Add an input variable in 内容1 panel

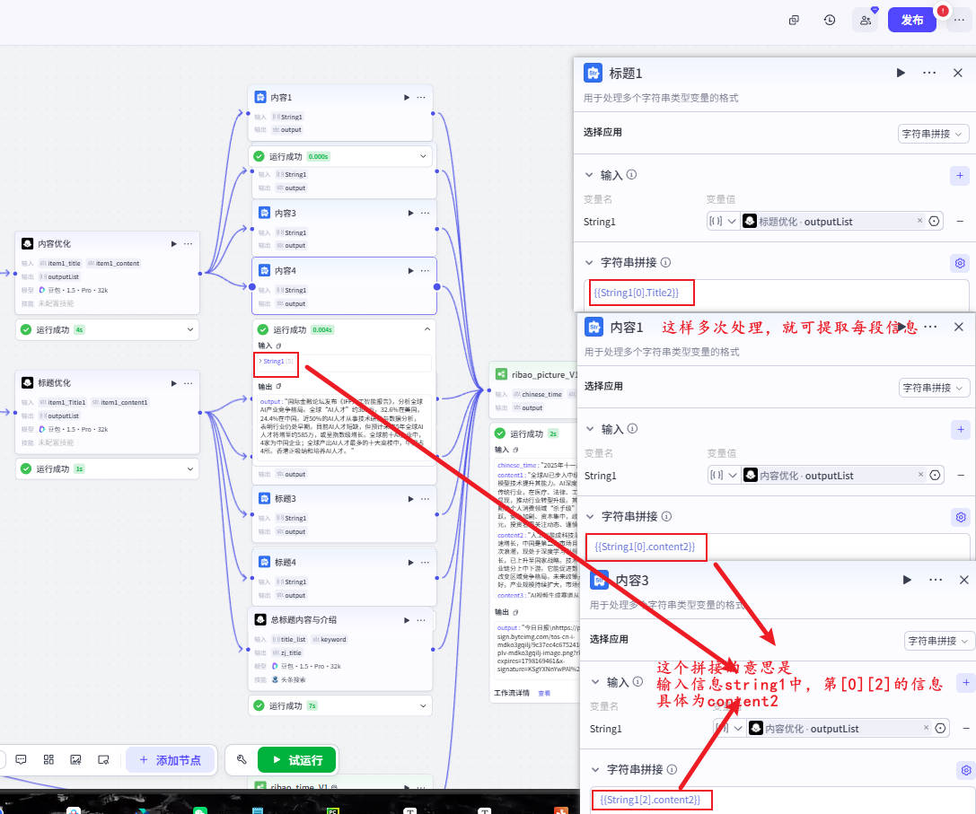(x=961, y=429)
